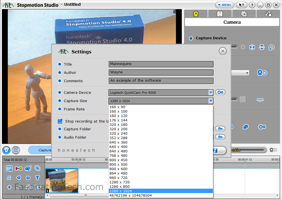Open the paint palette tool
This screenshot has height=200, width=282.
click(x=28, y=168)
